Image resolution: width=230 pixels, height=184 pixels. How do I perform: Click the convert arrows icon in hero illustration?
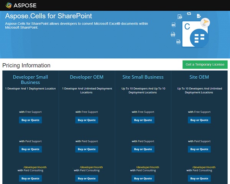click(x=189, y=14)
